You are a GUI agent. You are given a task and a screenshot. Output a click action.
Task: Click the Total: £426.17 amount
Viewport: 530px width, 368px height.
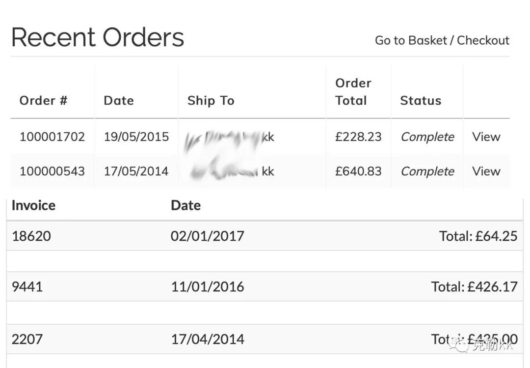point(474,287)
